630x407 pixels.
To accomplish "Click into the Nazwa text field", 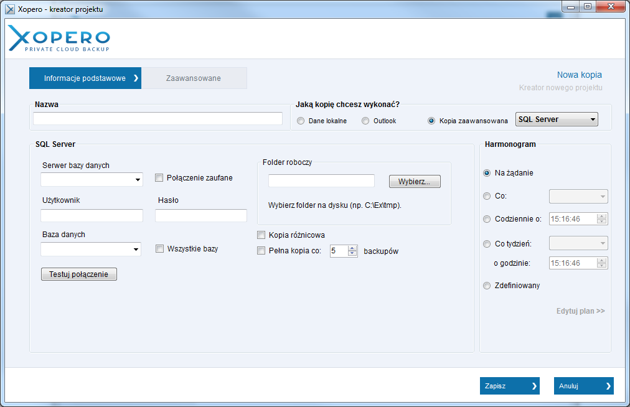I will (157, 118).
